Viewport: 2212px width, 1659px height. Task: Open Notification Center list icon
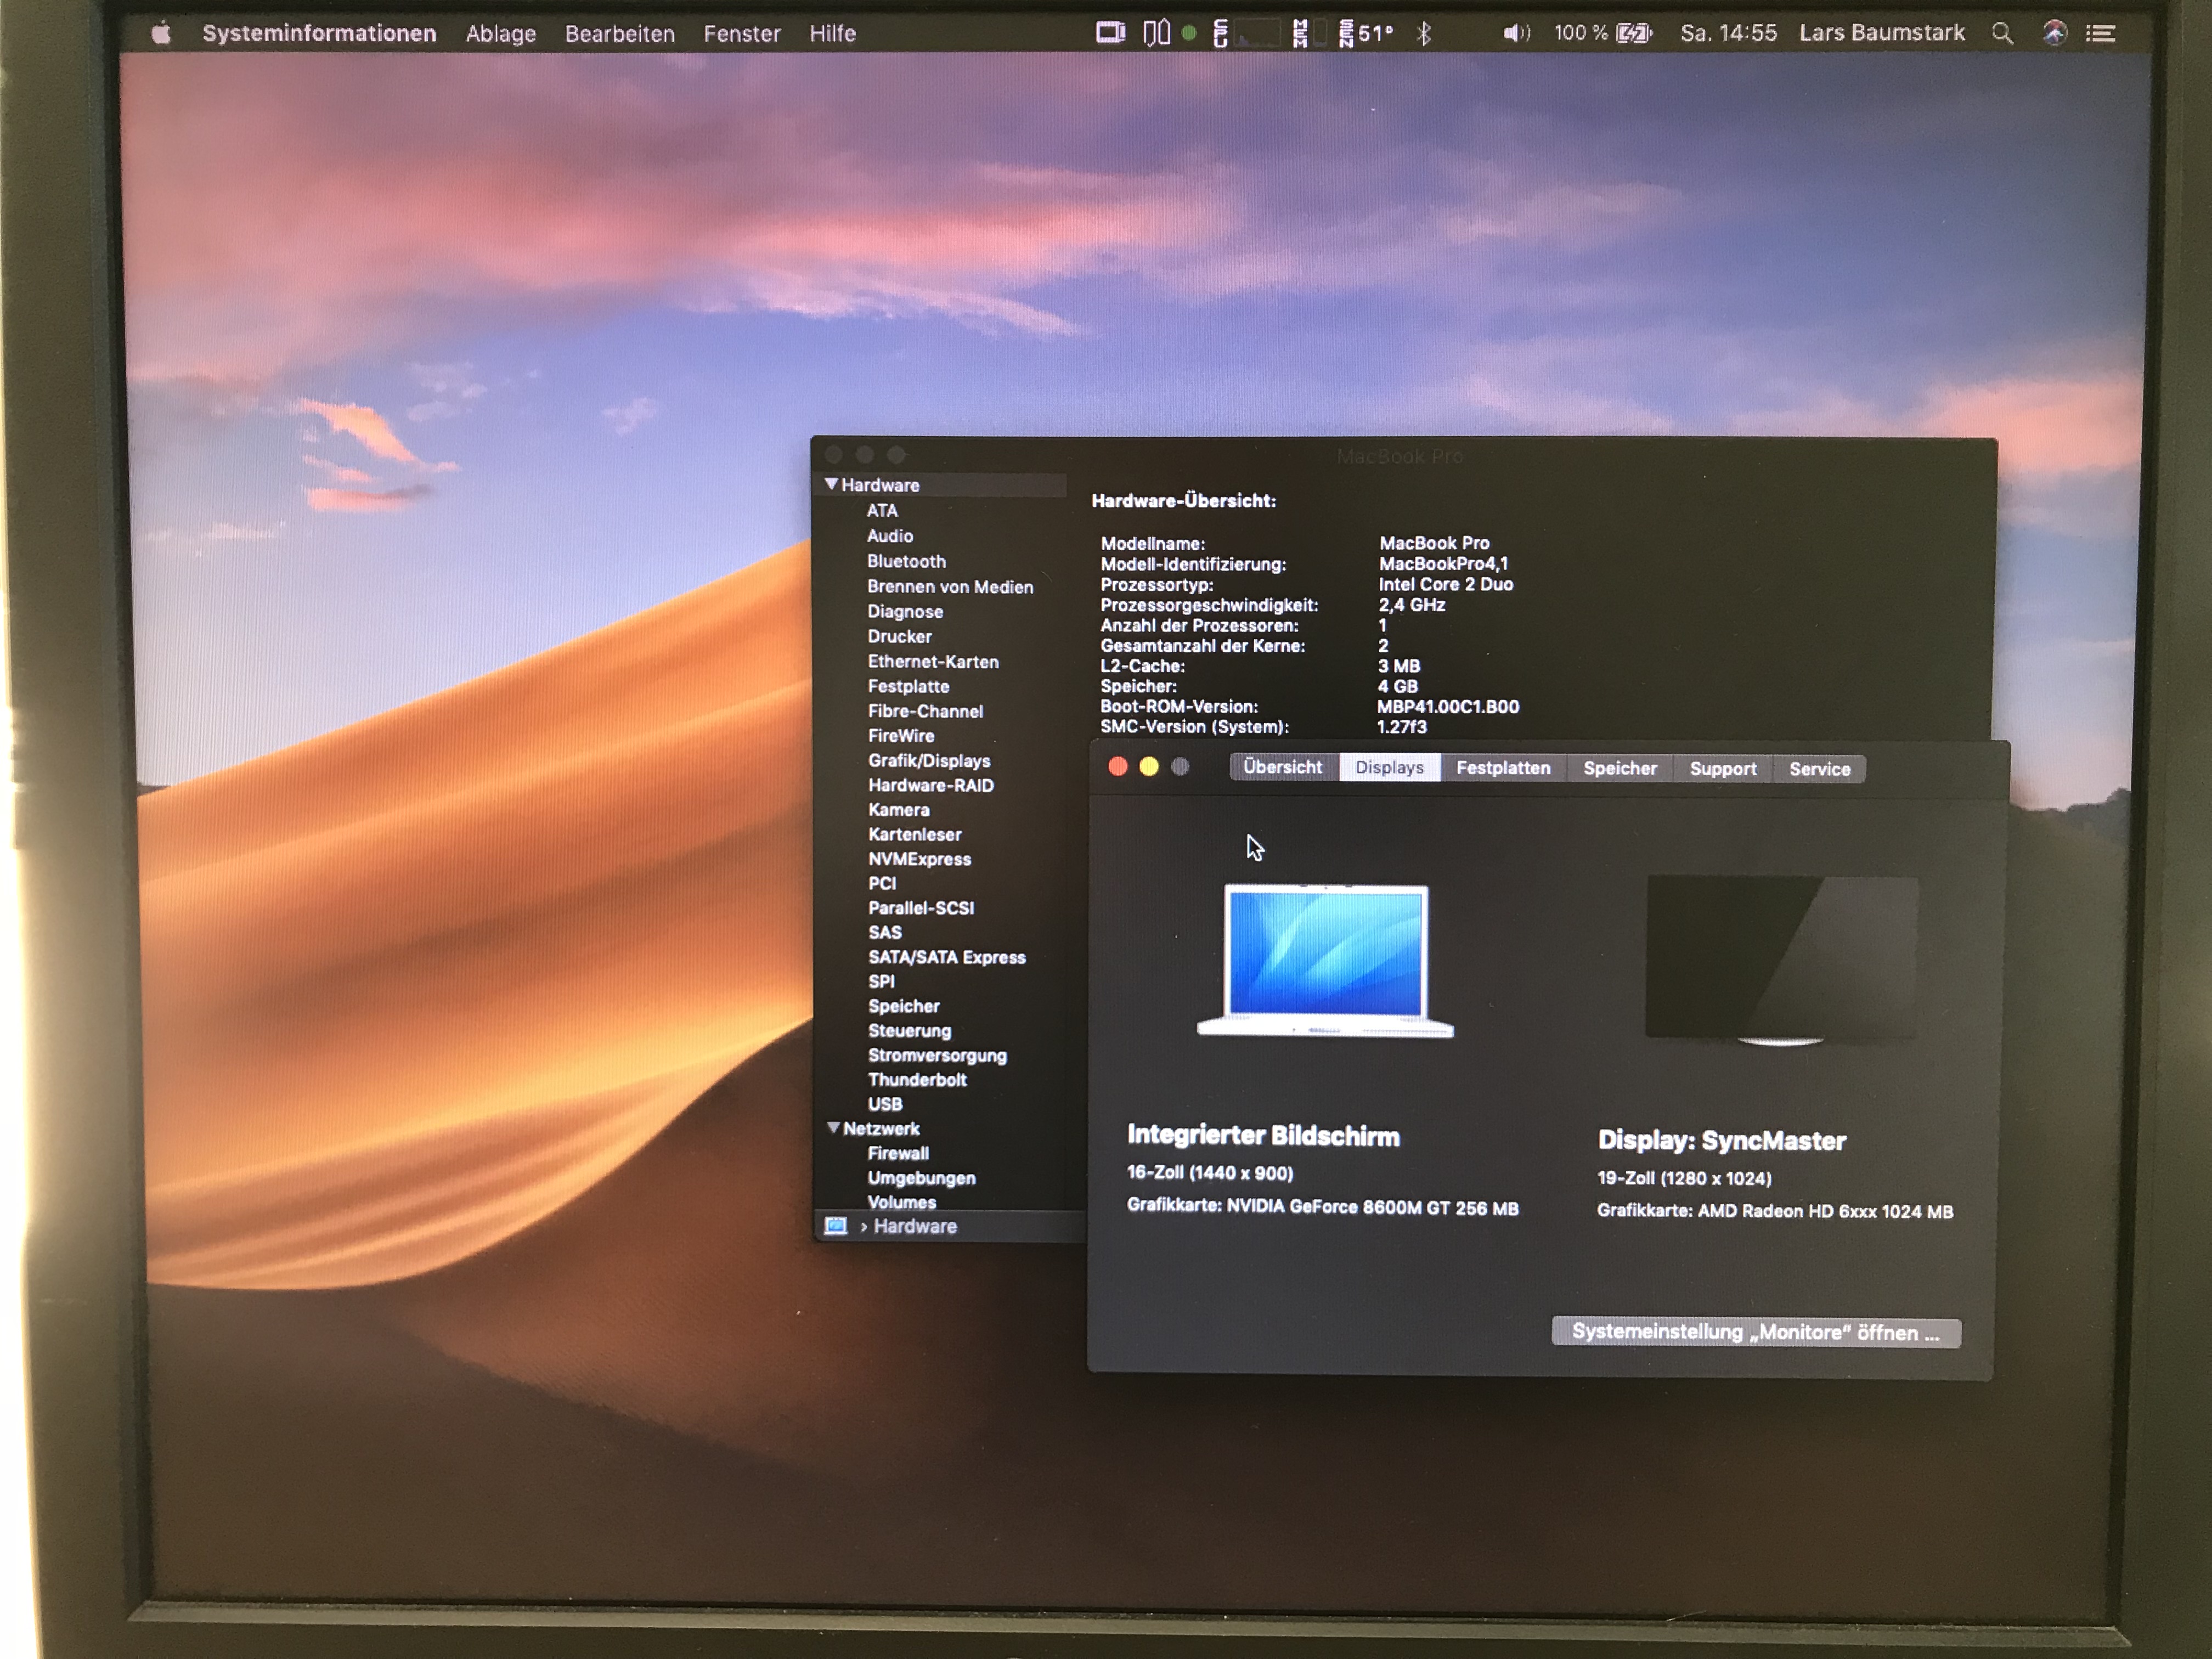(2100, 33)
